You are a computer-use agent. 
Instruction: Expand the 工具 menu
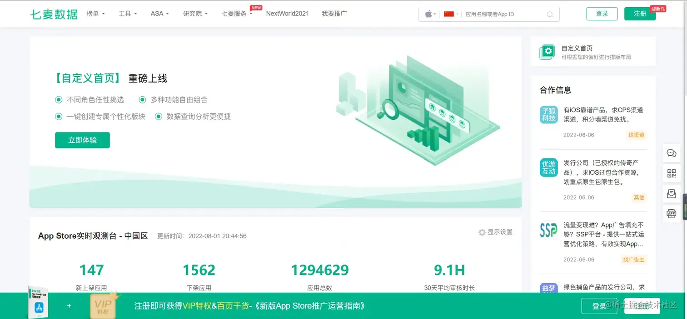click(128, 14)
